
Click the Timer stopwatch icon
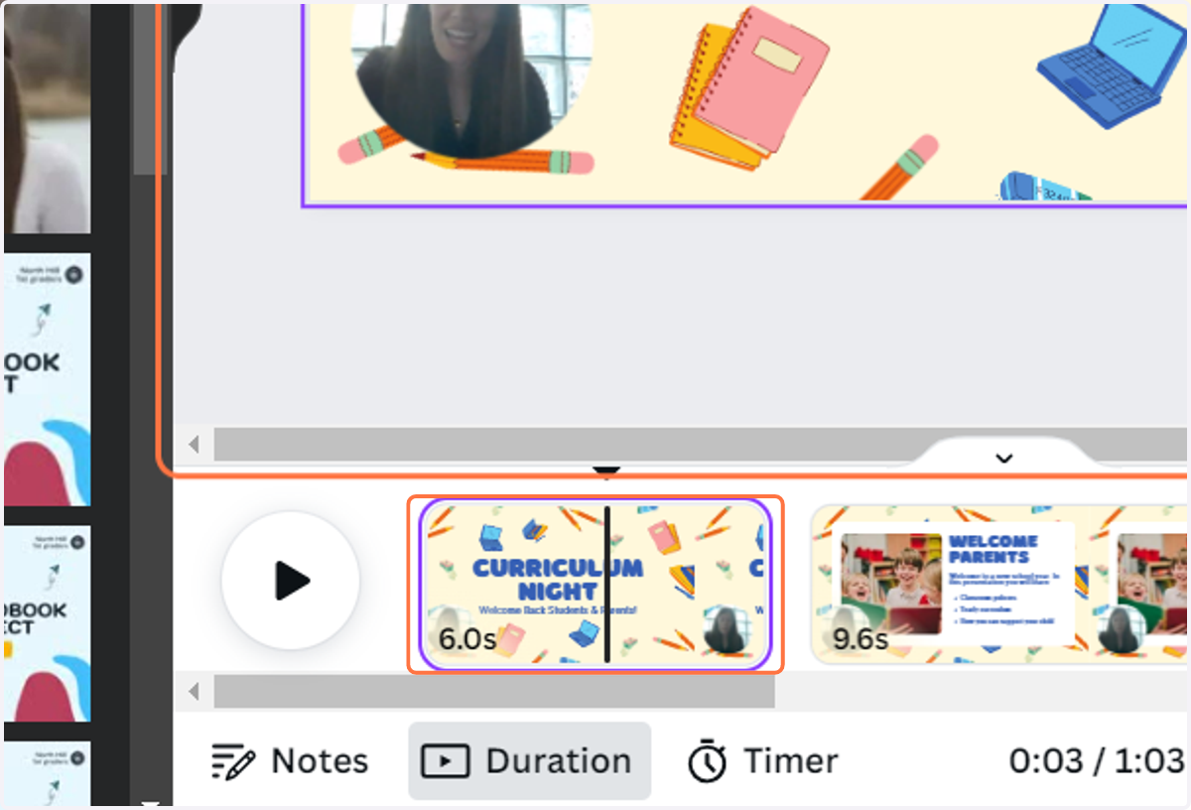tap(708, 760)
